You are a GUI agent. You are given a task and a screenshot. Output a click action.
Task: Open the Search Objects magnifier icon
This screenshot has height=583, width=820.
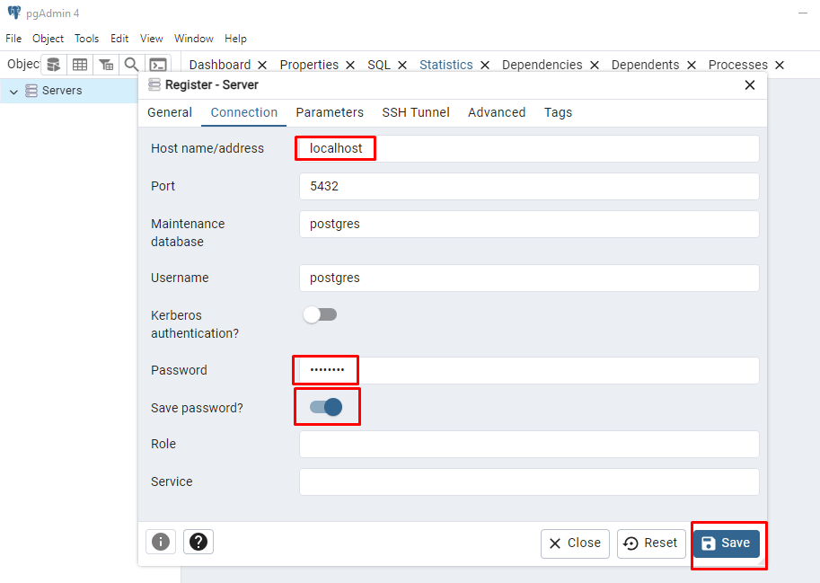tap(131, 65)
